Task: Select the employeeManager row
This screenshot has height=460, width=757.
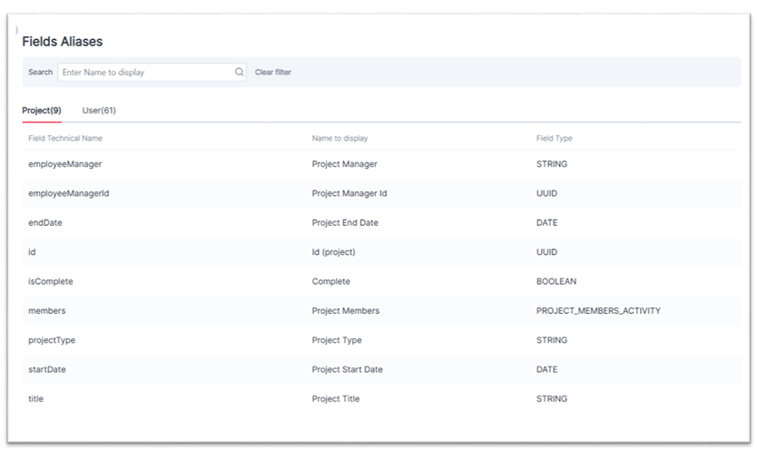Action: 65,164
